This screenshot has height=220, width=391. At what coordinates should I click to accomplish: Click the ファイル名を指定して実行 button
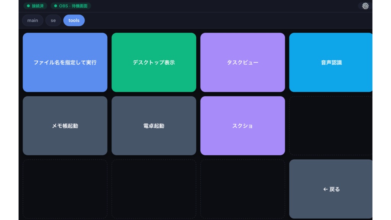point(65,62)
